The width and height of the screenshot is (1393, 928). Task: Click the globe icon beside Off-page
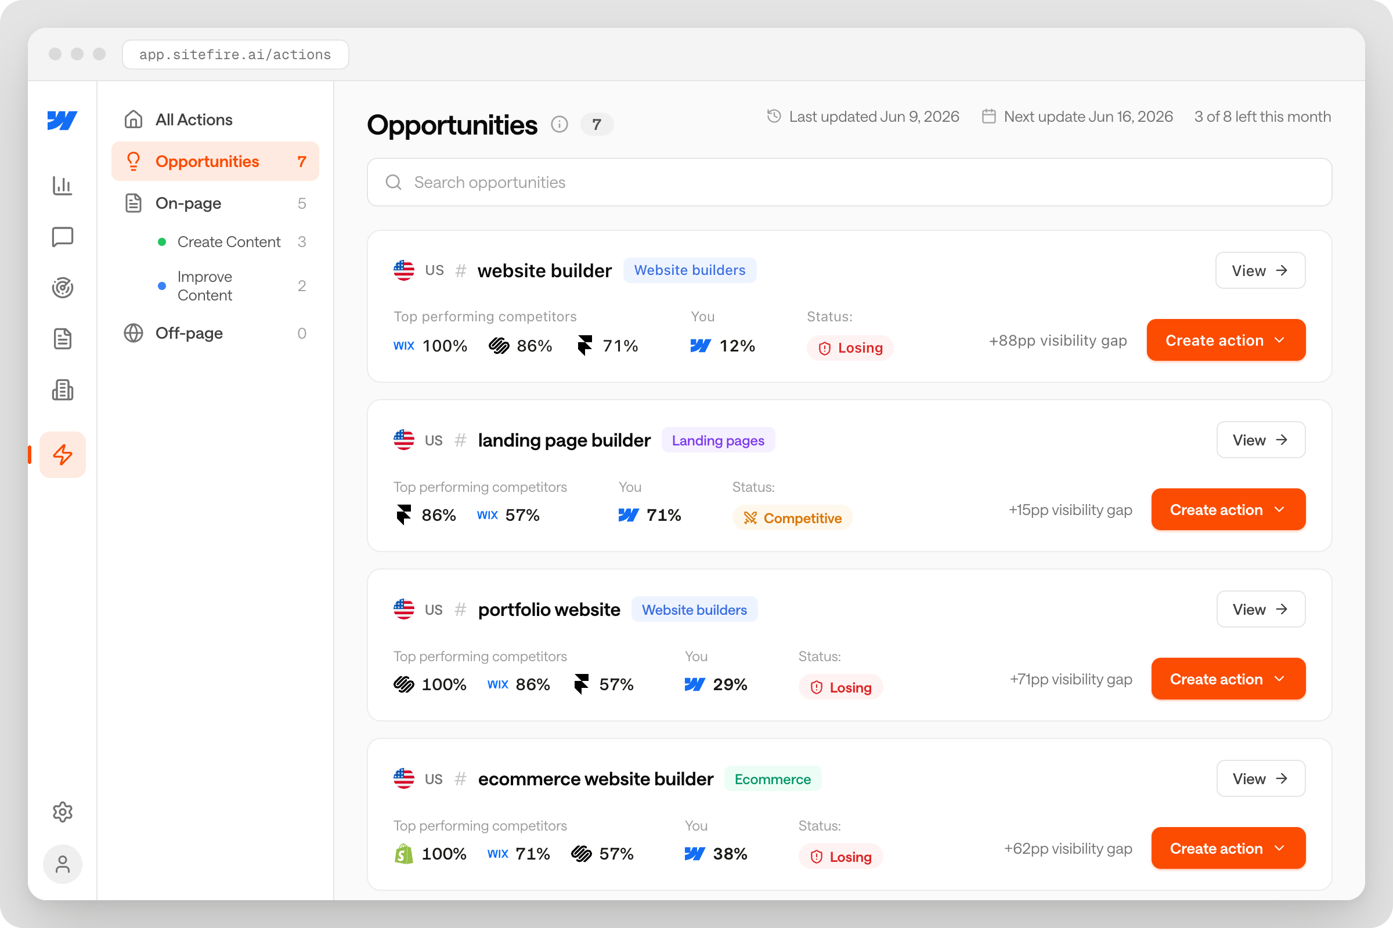pos(133,333)
